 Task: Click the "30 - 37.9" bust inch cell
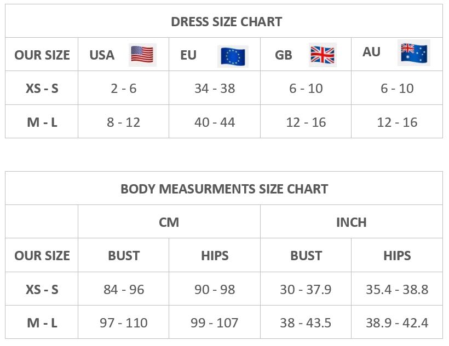tap(305, 289)
